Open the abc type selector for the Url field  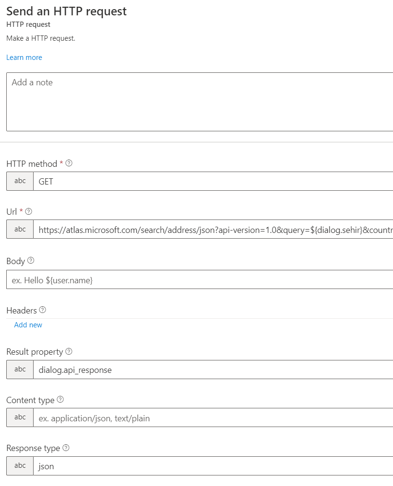pos(19,229)
